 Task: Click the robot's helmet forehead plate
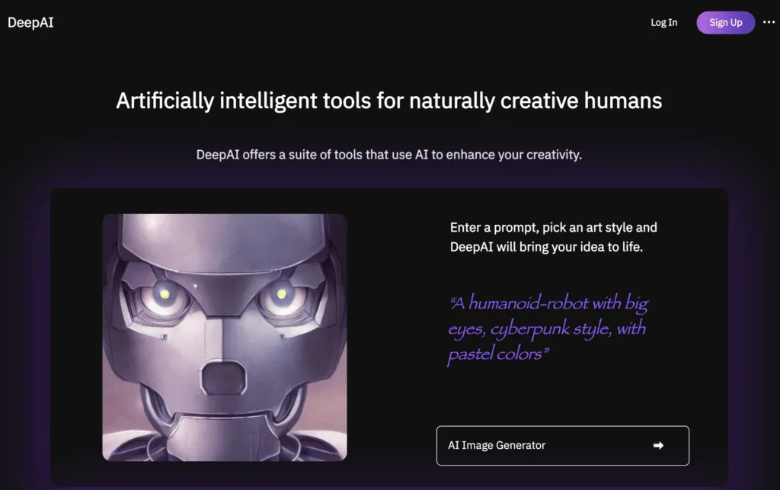tap(224, 244)
